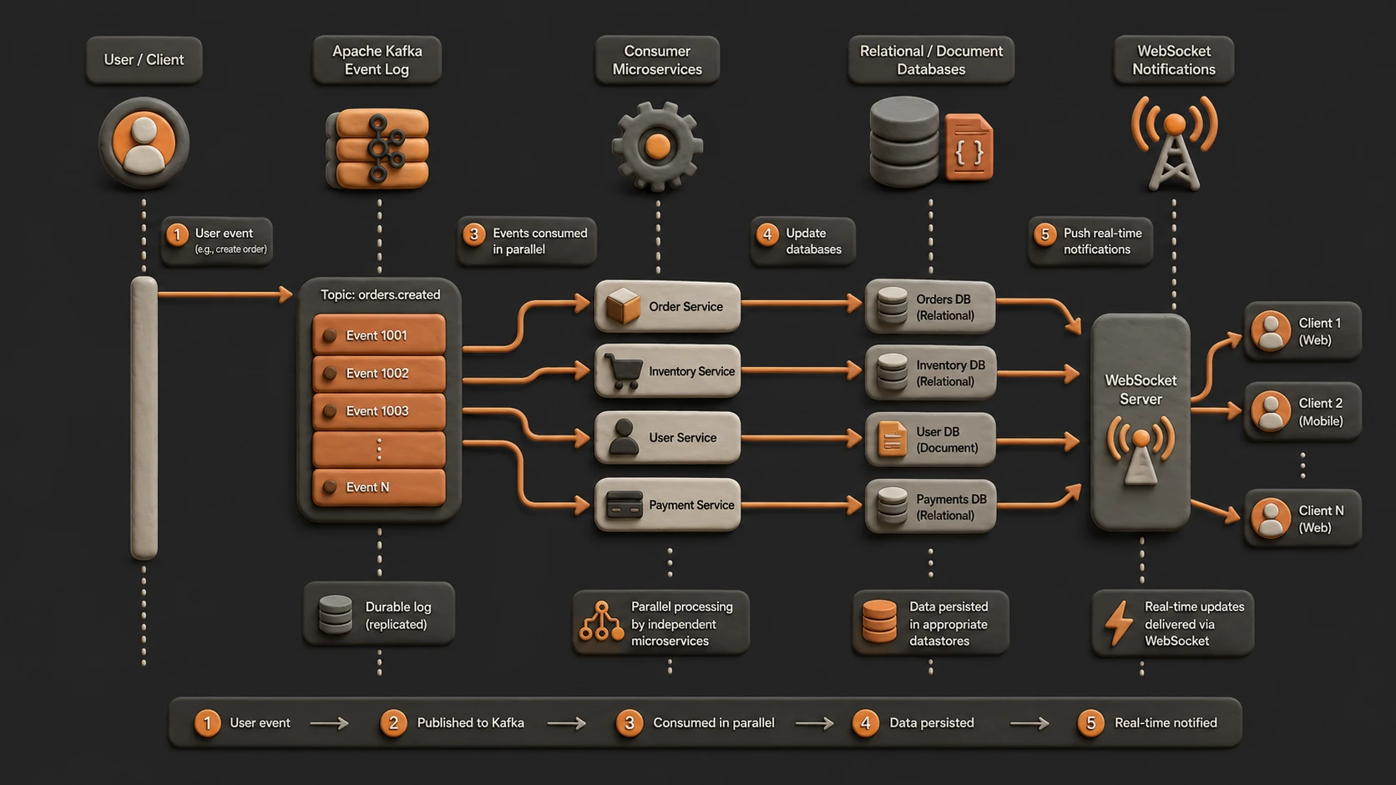Select the Event 1003 row
The height and width of the screenshot is (785, 1396).
click(379, 410)
